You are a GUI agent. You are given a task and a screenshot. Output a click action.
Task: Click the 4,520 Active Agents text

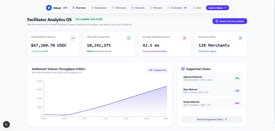click(207, 51)
